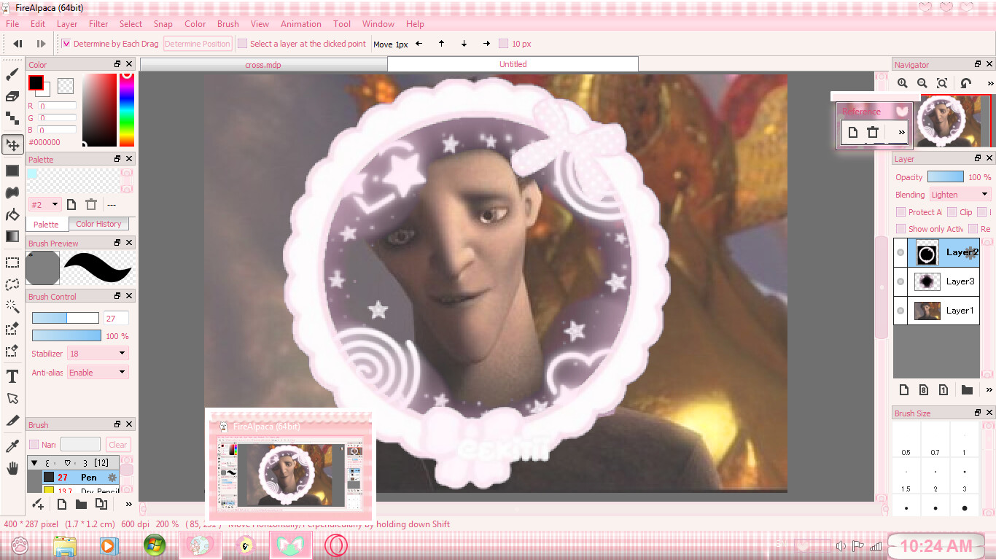This screenshot has width=996, height=560.
Task: Hide Layer3 using its visibility dot
Action: pyautogui.click(x=900, y=281)
